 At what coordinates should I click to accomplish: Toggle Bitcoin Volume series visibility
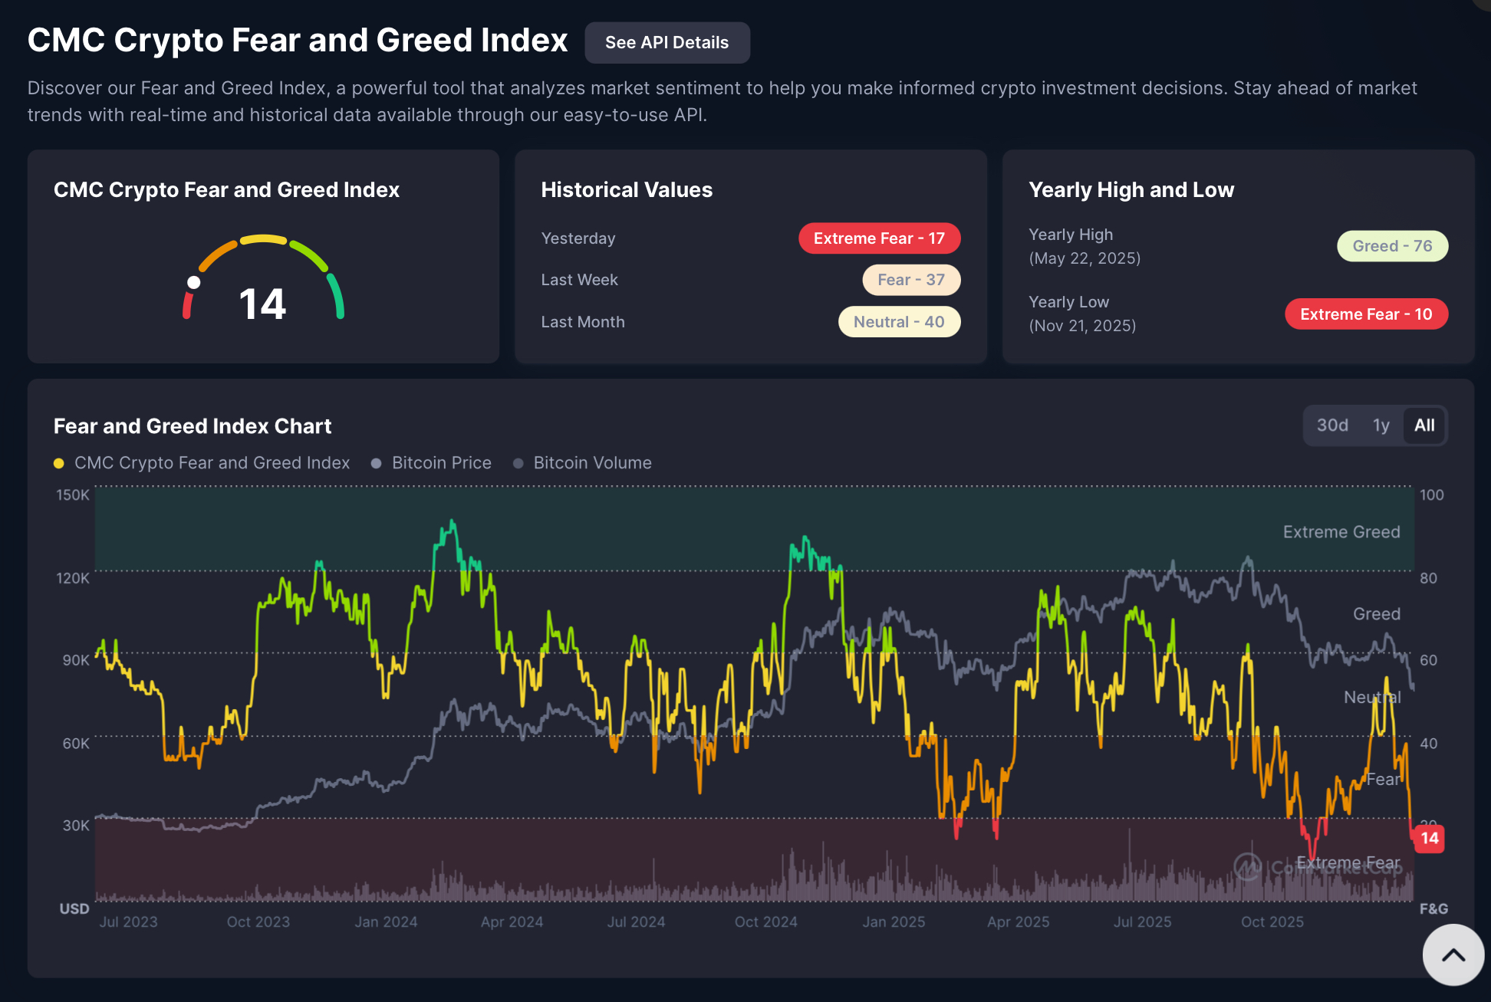[592, 463]
